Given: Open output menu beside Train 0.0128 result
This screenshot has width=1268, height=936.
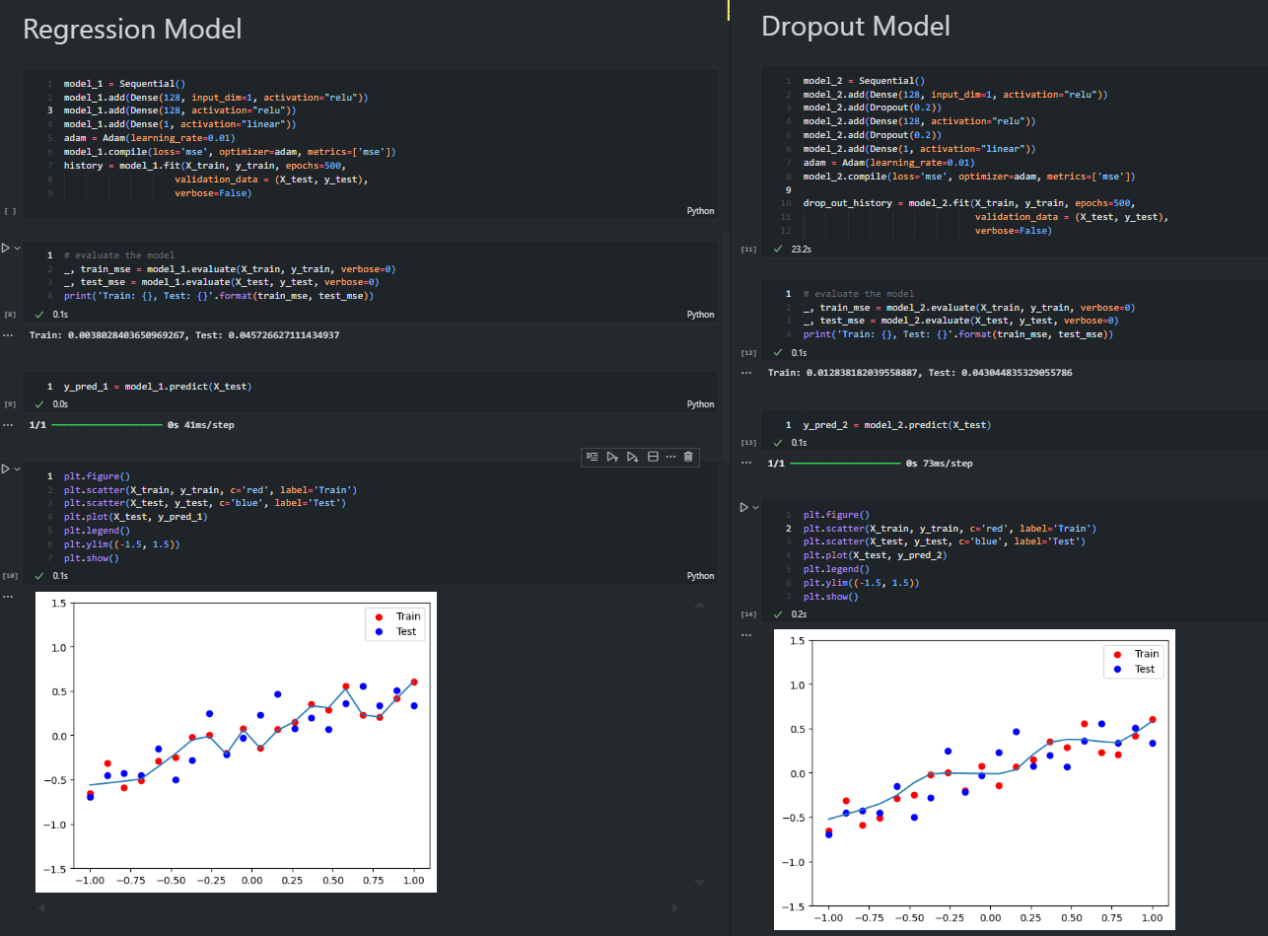Looking at the screenshot, I should 747,373.
